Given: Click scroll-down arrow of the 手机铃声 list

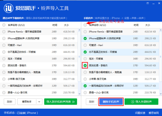Looking at the screenshot, I should point(160,93).
